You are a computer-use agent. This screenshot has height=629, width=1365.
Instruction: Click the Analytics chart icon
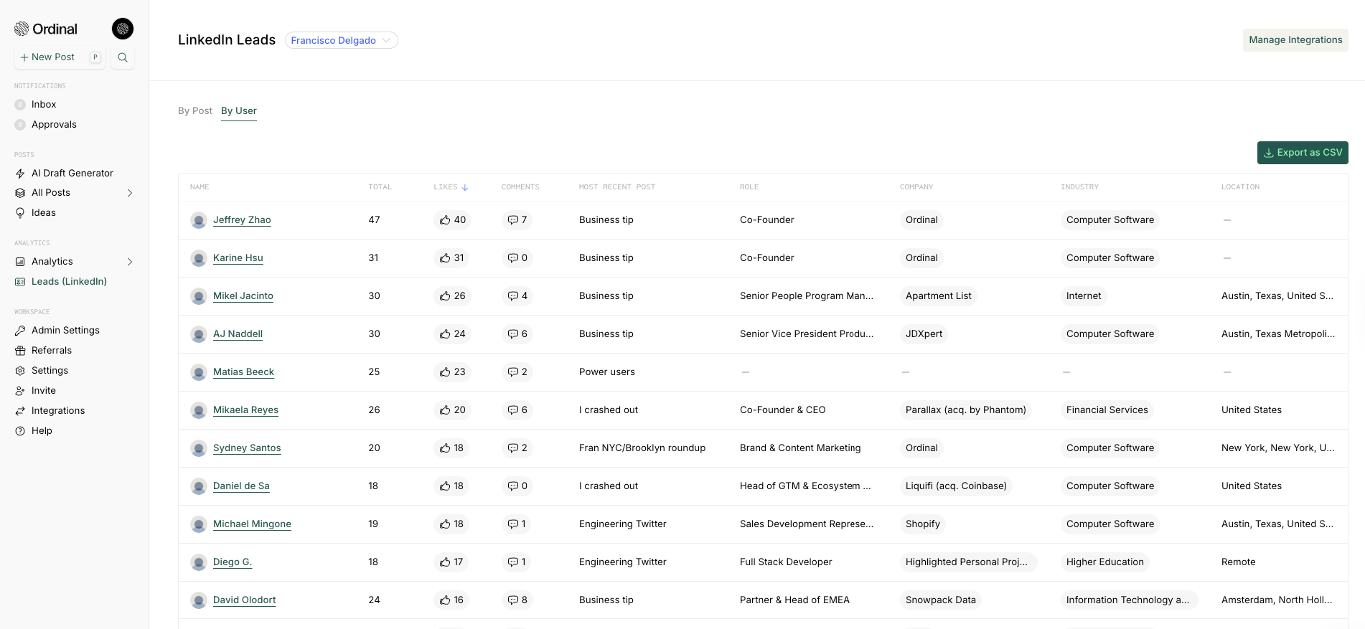[20, 262]
